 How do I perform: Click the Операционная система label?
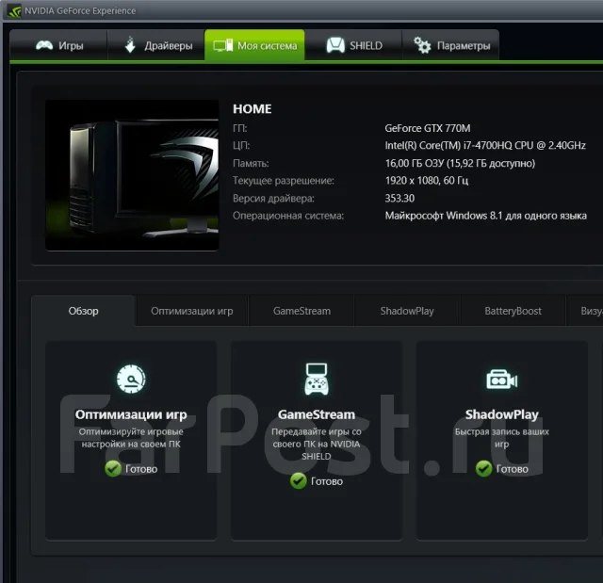coord(288,216)
